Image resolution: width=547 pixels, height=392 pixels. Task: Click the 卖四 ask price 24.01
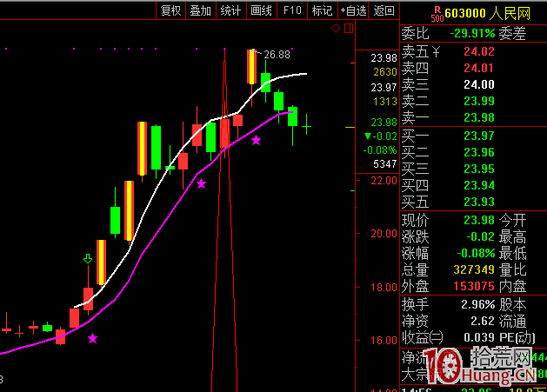479,68
